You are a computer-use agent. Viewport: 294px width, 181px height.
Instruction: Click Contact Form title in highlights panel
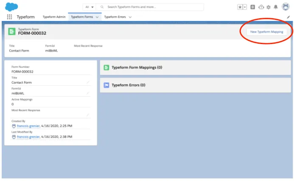coord(19,50)
